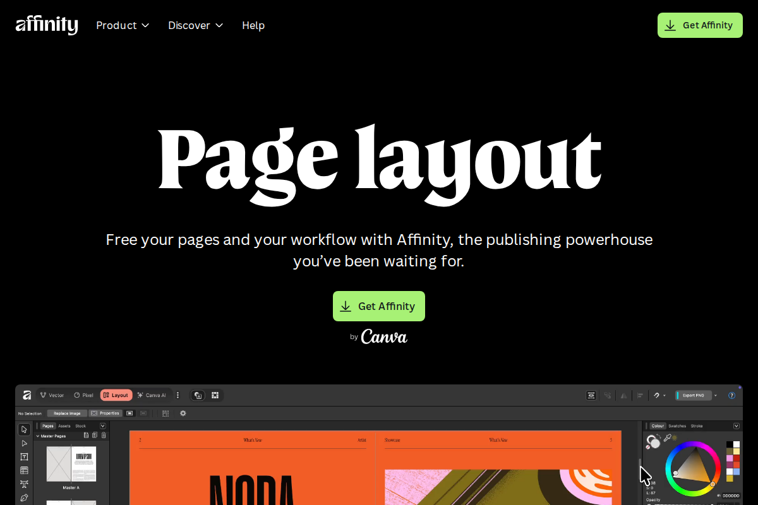Switch to the Stock panel tab
The height and width of the screenshot is (505, 758).
(x=81, y=426)
